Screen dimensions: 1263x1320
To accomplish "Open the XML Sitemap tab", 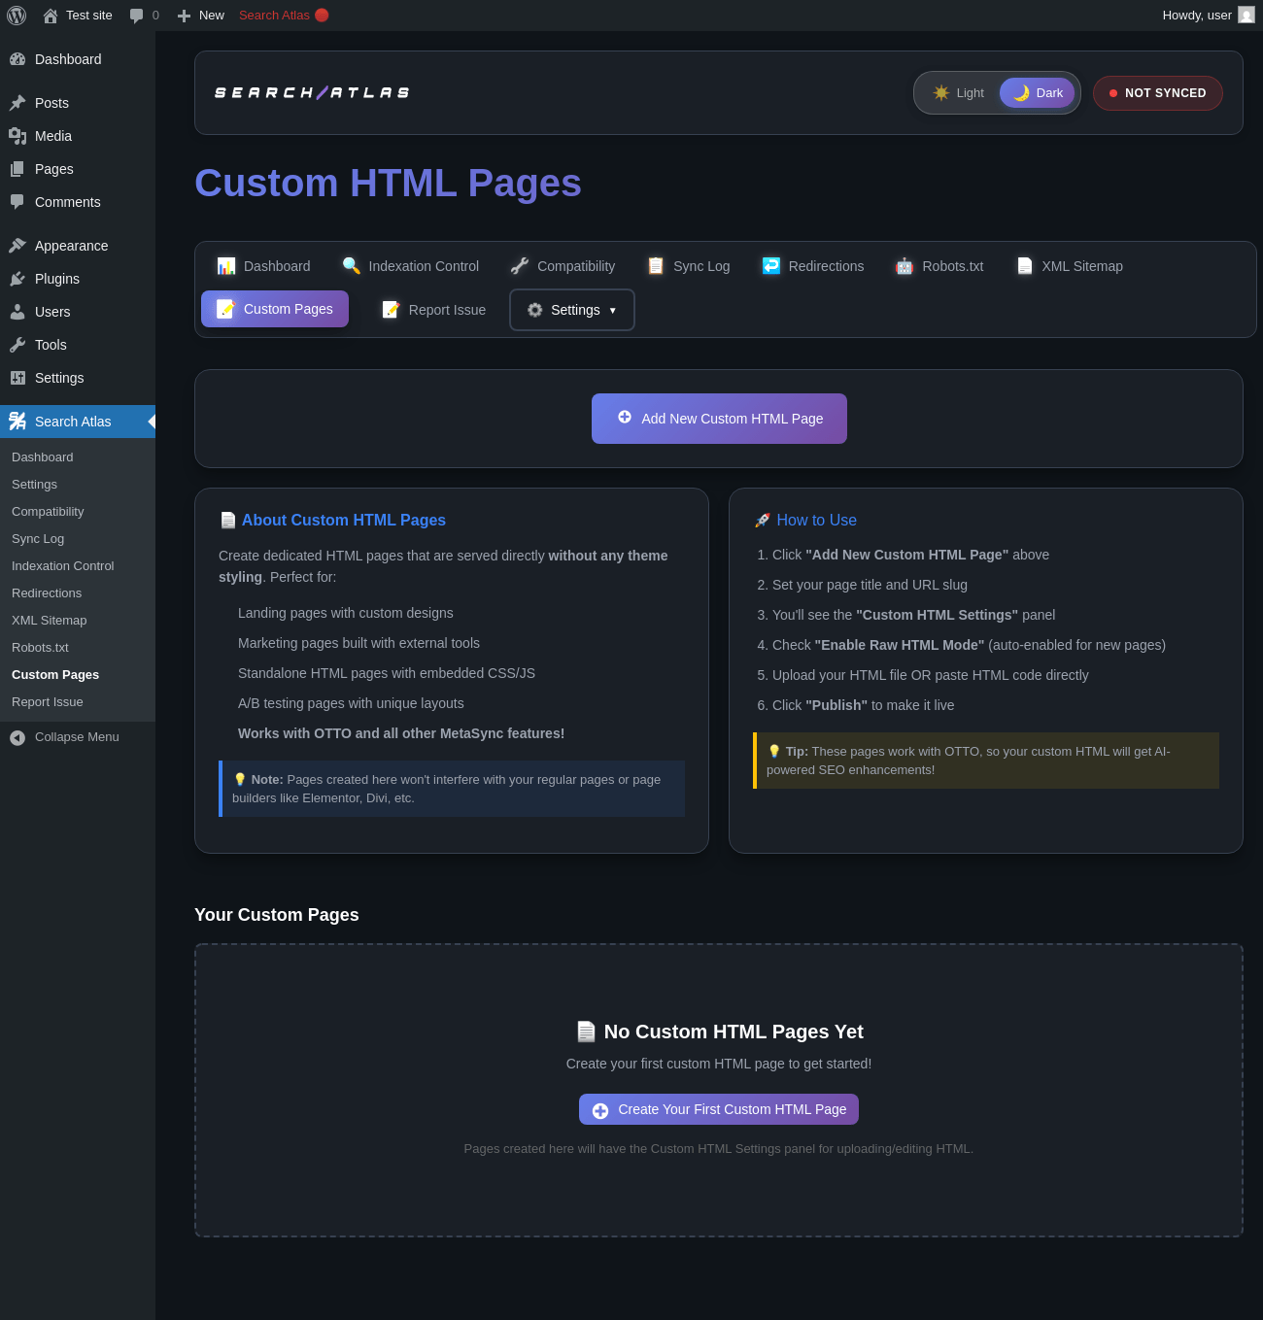I will 1069,266.
